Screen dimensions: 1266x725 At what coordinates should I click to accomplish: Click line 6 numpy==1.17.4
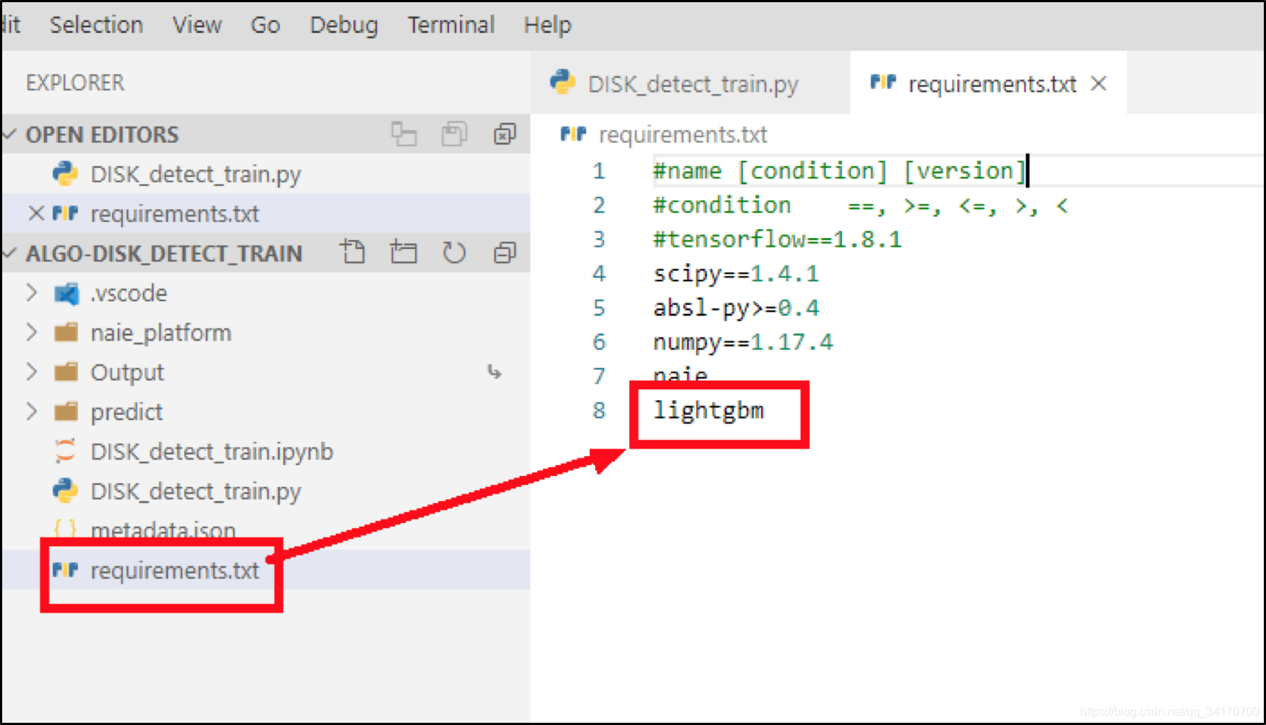(x=743, y=342)
